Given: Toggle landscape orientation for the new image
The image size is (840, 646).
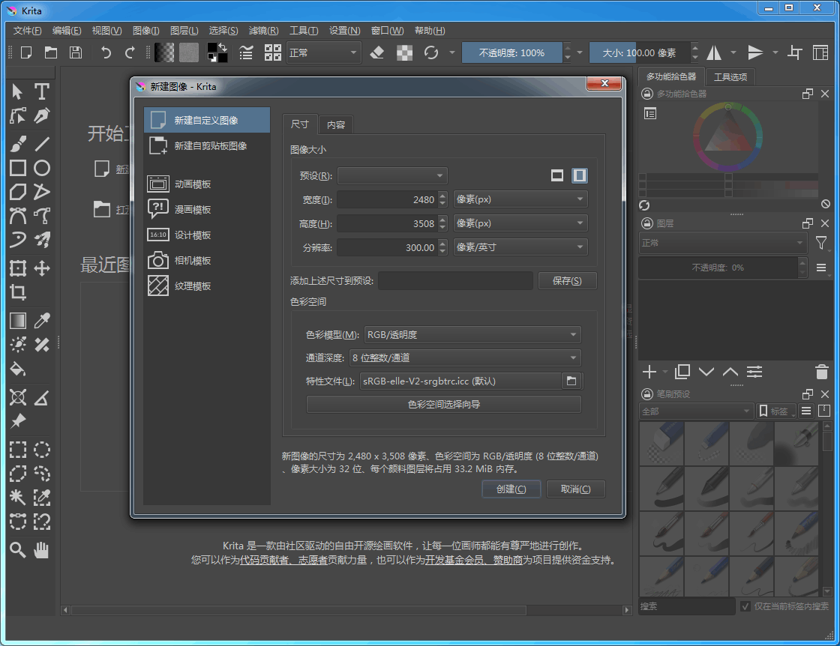Looking at the screenshot, I should [556, 175].
